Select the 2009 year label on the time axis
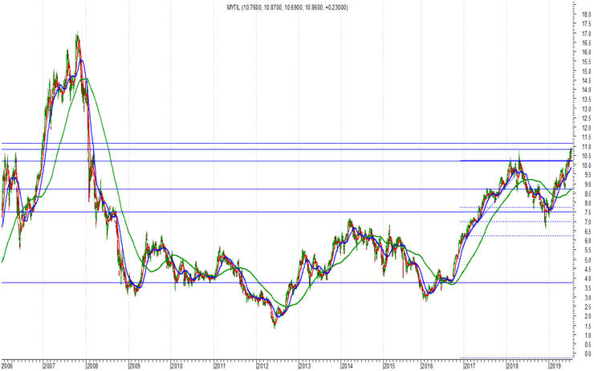 click(x=135, y=366)
